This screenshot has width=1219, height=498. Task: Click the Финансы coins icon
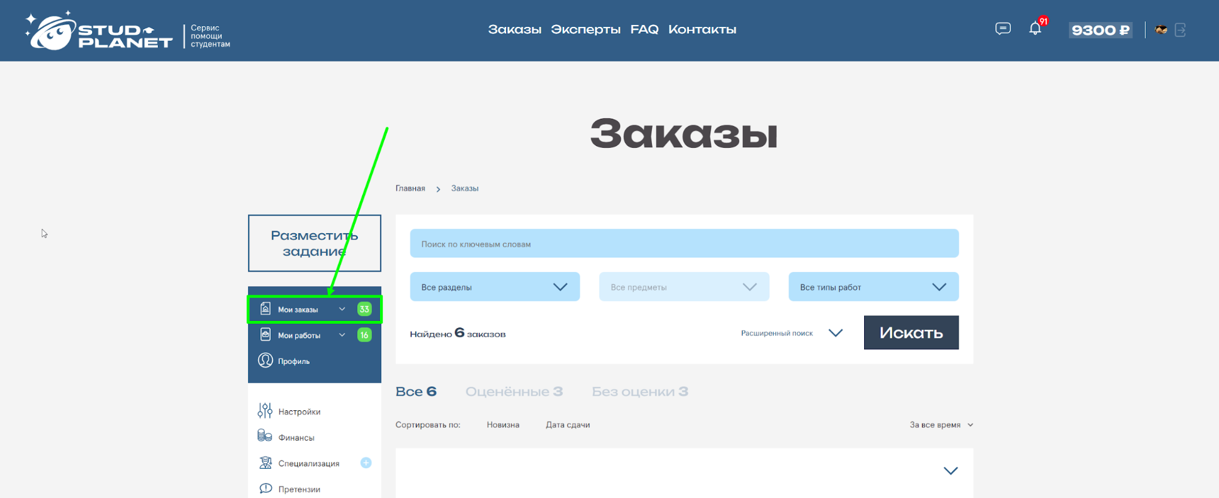point(265,436)
